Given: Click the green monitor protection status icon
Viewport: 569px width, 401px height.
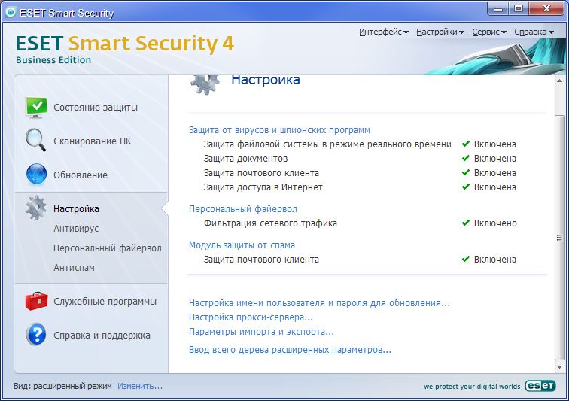Looking at the screenshot, I should (36, 108).
